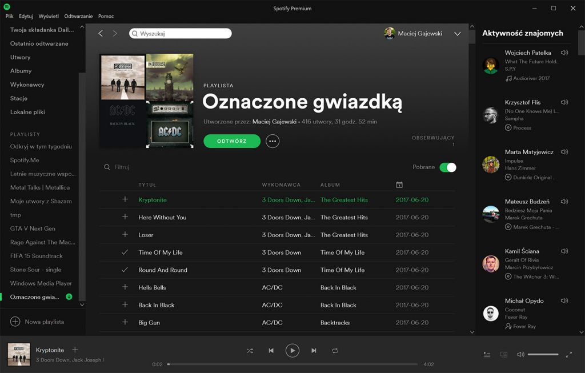Open the devices available icon
The image size is (585, 373).
pos(504,355)
